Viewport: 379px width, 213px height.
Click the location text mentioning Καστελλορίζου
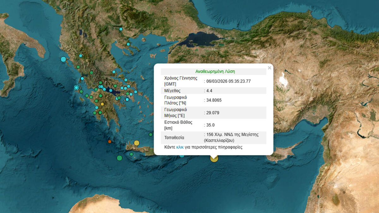[x=232, y=137]
